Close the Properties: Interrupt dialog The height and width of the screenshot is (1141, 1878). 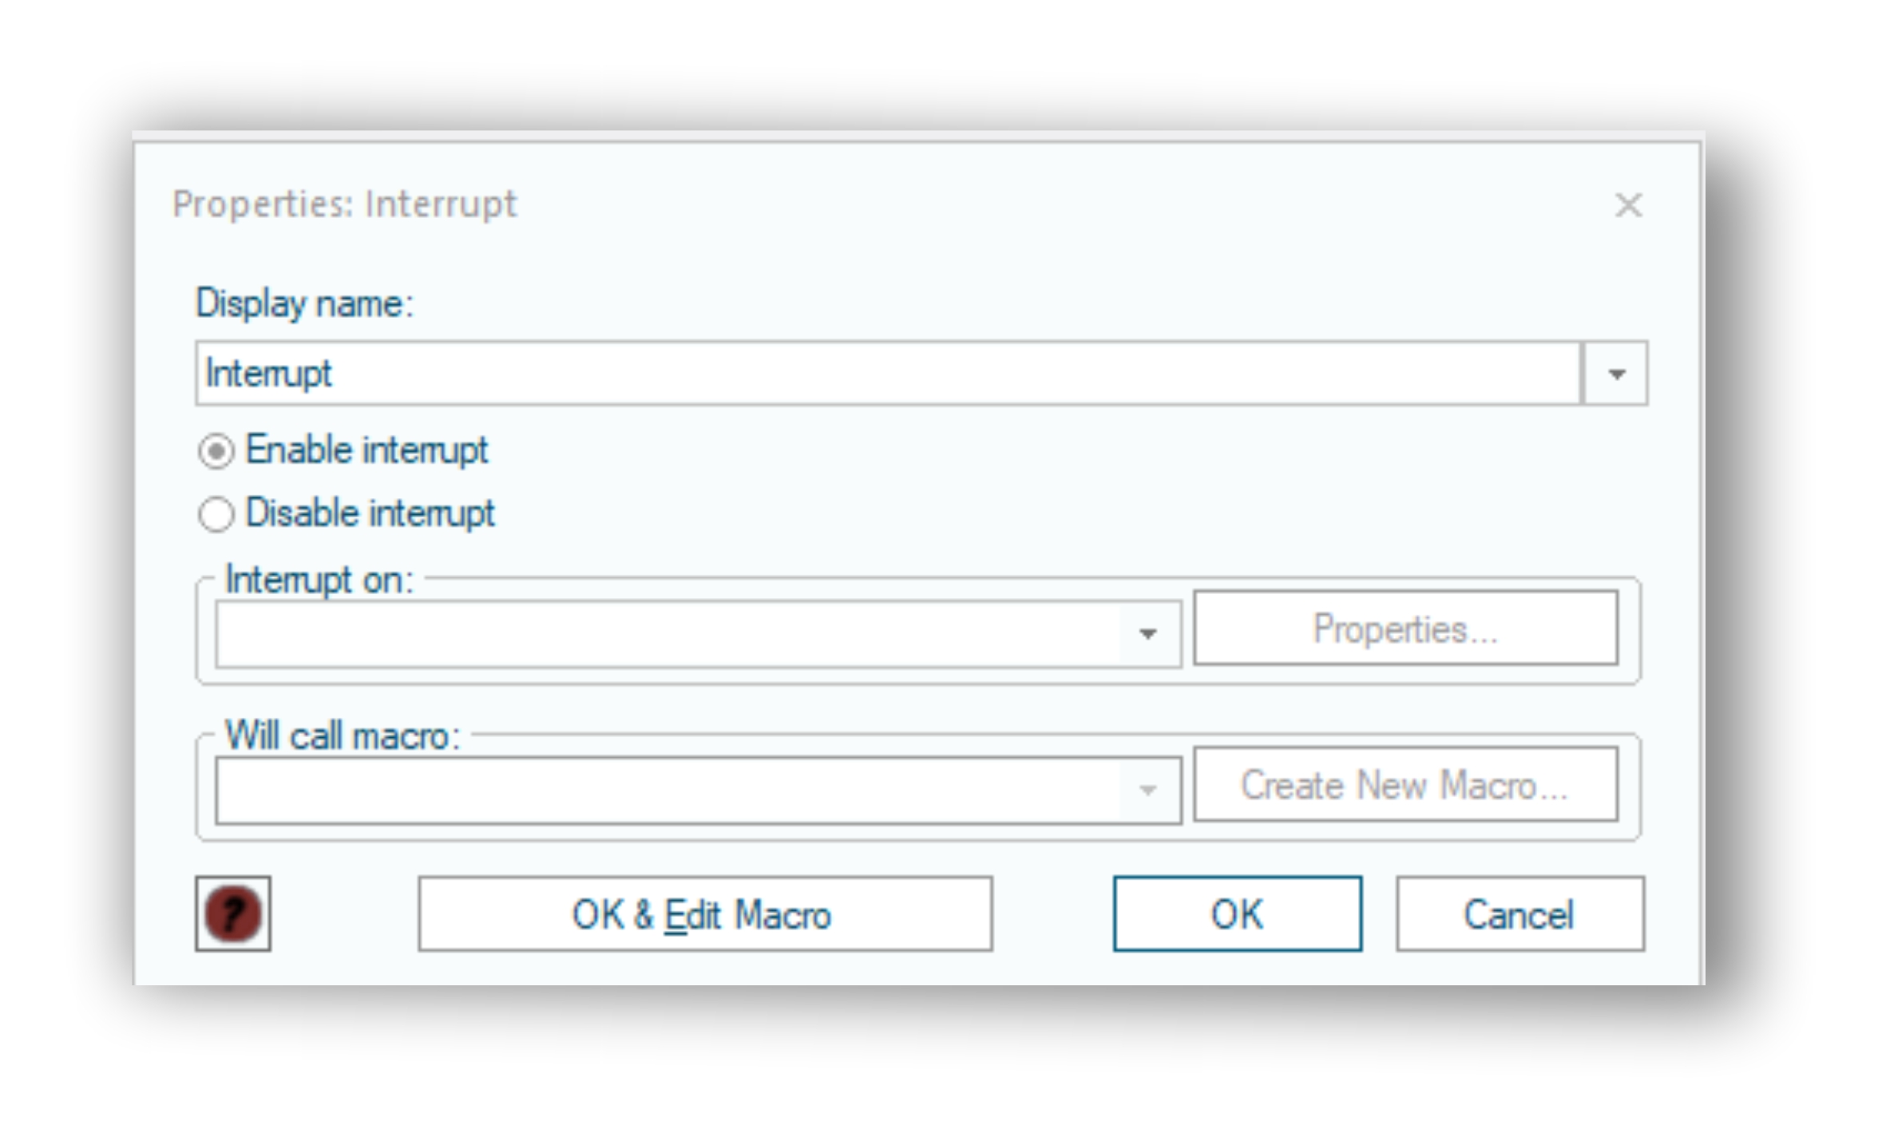[1628, 205]
